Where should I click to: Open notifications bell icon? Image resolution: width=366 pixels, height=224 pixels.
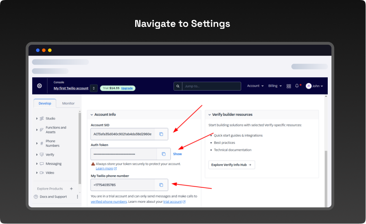tap(297, 86)
